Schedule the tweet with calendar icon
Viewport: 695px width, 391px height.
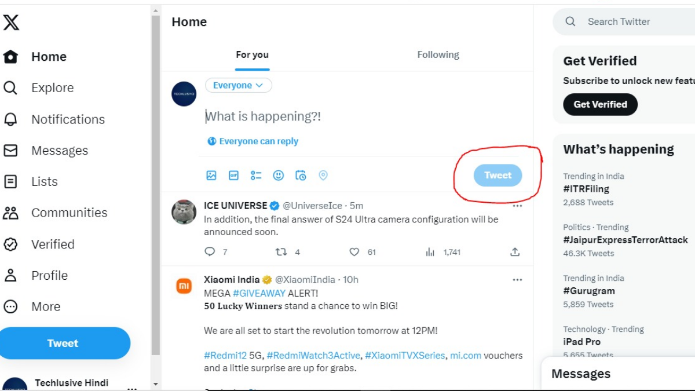[x=301, y=175]
